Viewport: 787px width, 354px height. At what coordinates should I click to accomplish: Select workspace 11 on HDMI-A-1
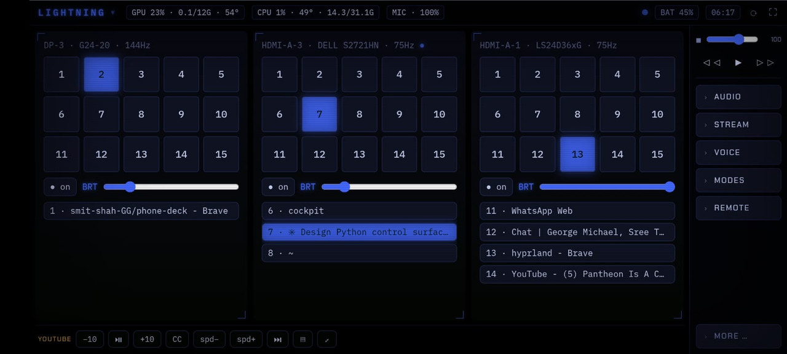497,154
